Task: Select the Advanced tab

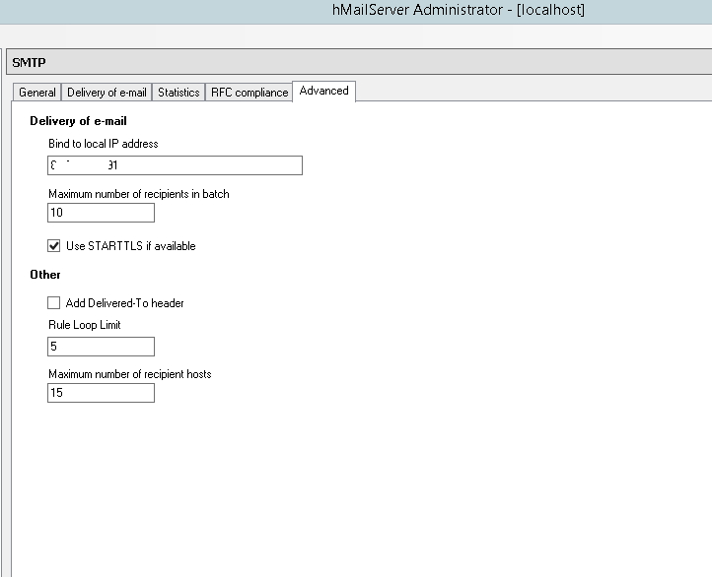Action: click(323, 92)
